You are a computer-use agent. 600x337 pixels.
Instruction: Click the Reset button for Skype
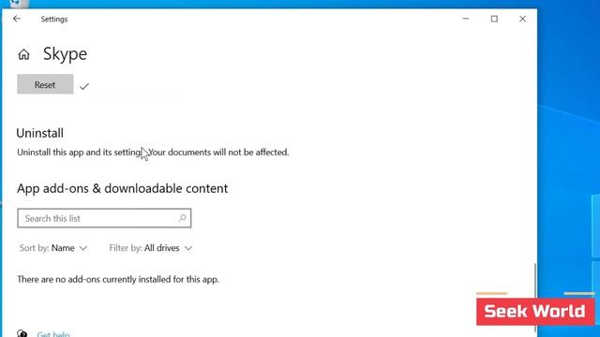45,84
